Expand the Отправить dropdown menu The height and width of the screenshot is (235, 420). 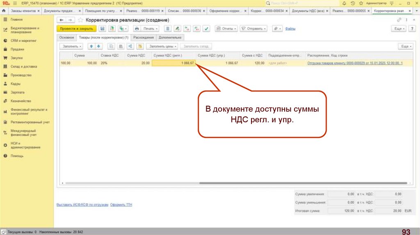(x=253, y=29)
